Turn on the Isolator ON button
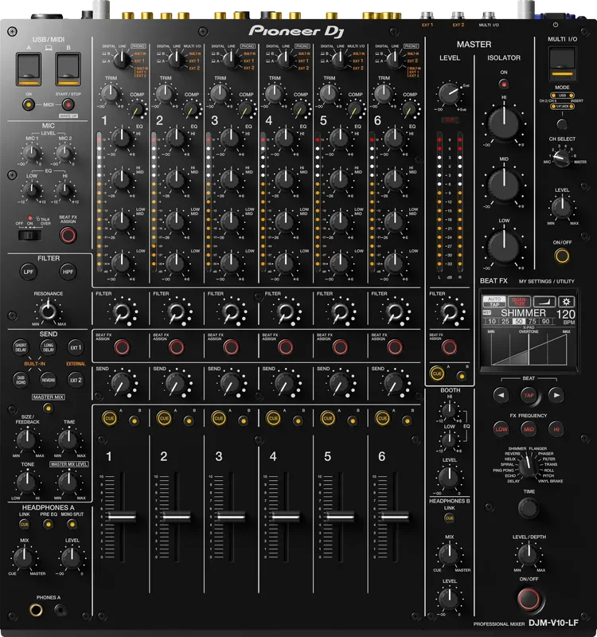The height and width of the screenshot is (637, 597). tap(504, 84)
